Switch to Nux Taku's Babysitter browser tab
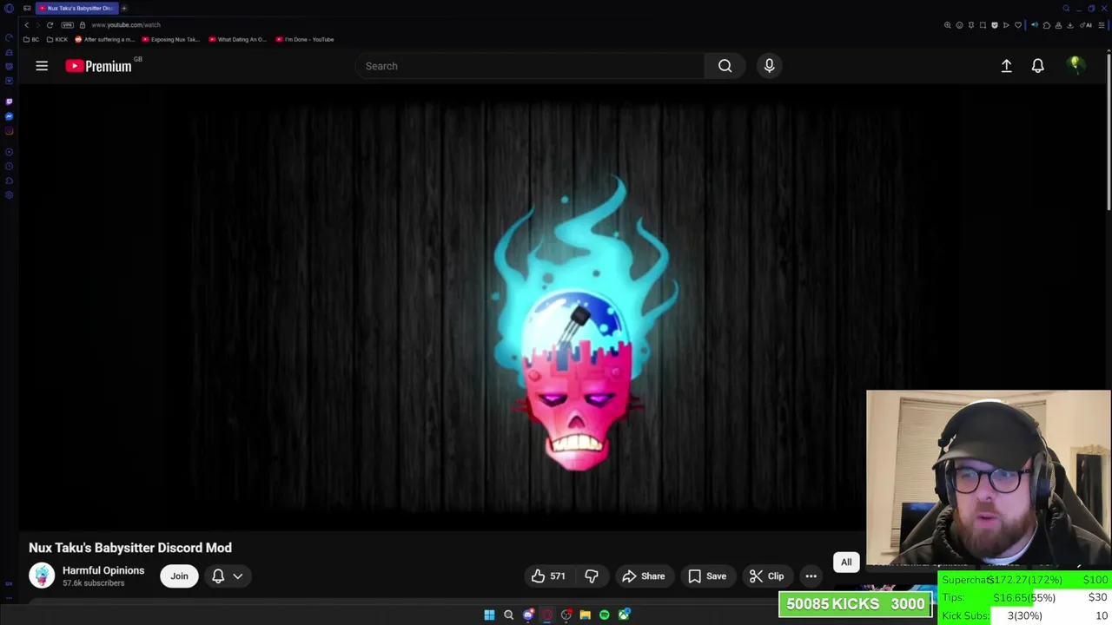The height and width of the screenshot is (625, 1112). point(76,8)
